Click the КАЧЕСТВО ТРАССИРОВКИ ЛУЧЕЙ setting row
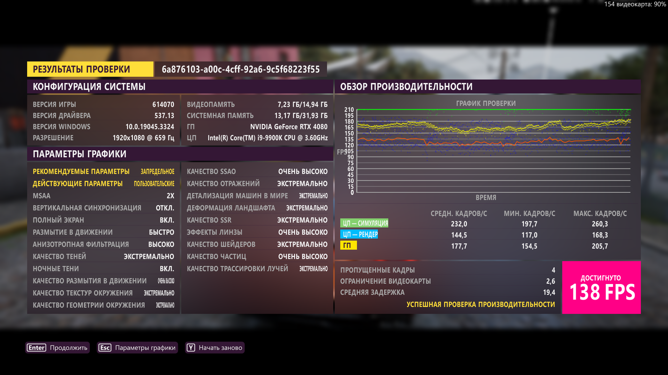This screenshot has width=668, height=375. click(257, 269)
